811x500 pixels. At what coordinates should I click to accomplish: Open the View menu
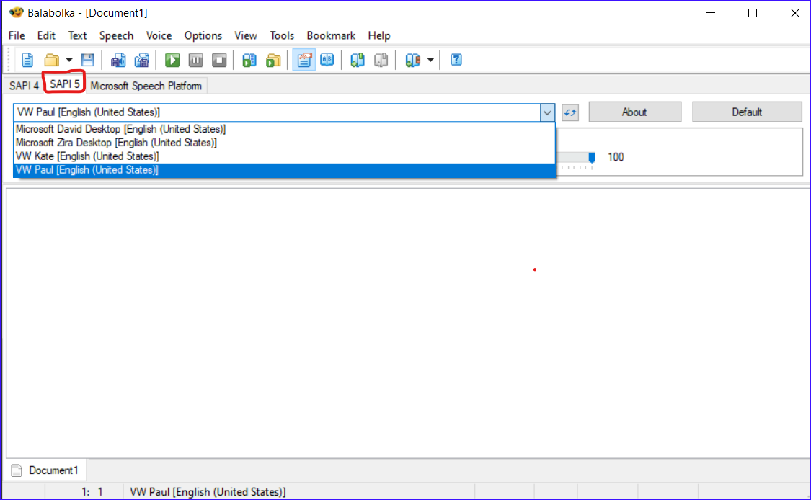(x=246, y=36)
